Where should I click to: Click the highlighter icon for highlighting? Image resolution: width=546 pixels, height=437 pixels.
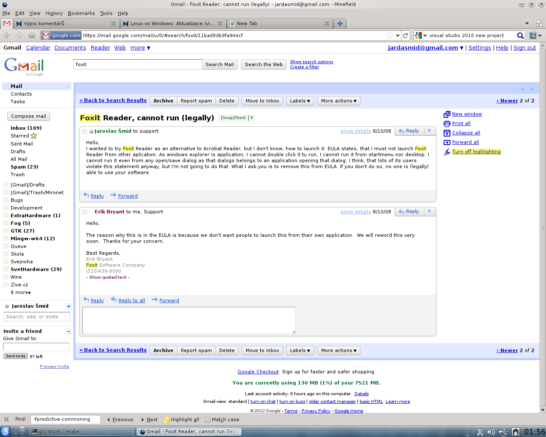coord(447,151)
